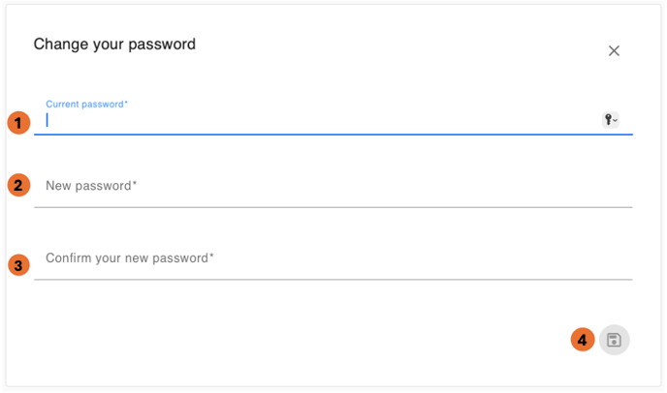667x393 pixels.
Task: Click the orange badge numbered 4
Action: (582, 340)
